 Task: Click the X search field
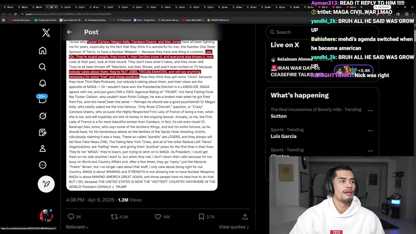[x=322, y=32]
